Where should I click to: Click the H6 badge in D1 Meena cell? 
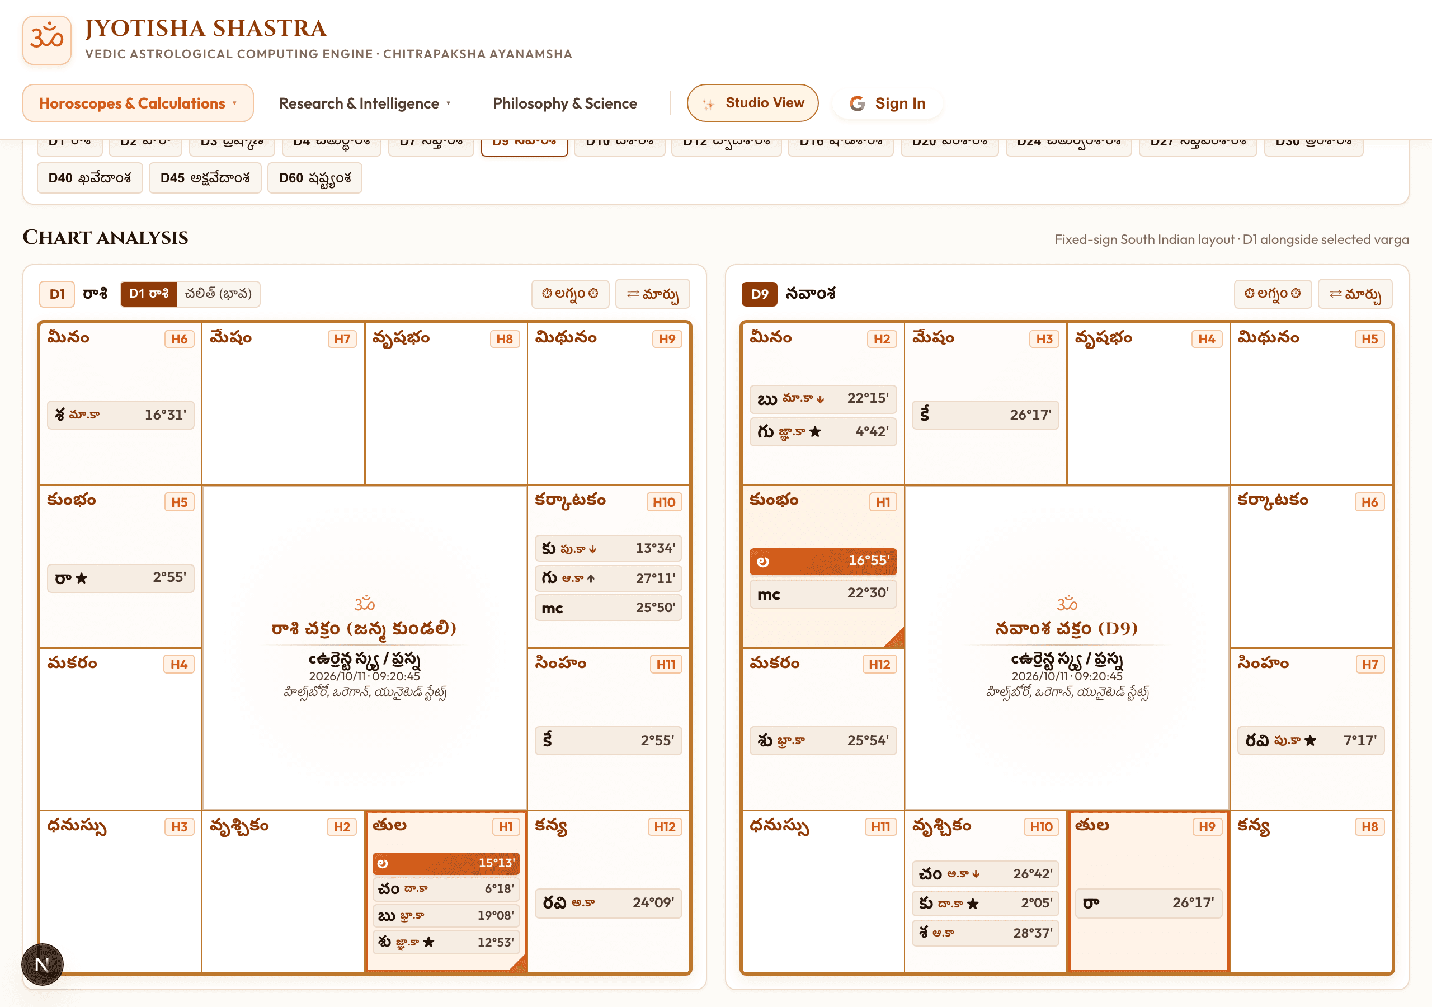click(179, 339)
